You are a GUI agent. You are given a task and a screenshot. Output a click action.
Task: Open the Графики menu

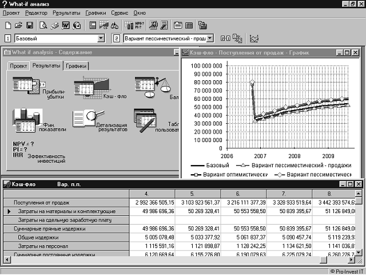pyautogui.click(x=96, y=13)
